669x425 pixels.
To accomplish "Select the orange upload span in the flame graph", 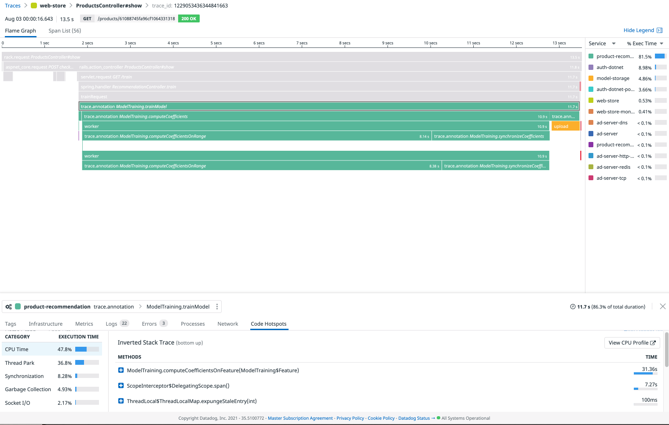I will pyautogui.click(x=566, y=126).
